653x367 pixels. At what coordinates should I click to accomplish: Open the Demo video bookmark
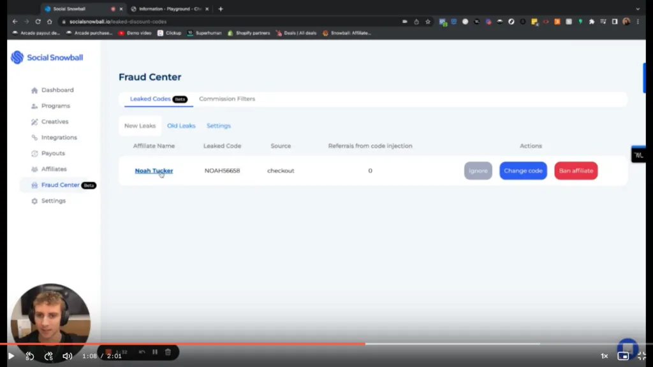(135, 33)
